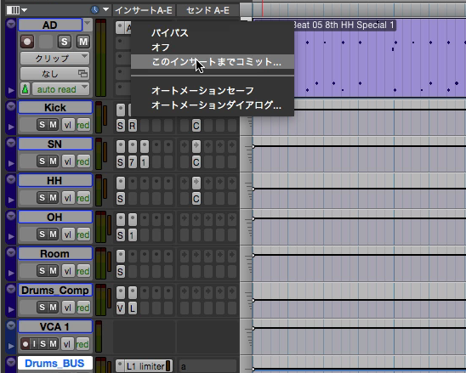Viewport: 466px width, 373px height.
Task: Expand the HH track height arrow
Action: tap(11, 200)
